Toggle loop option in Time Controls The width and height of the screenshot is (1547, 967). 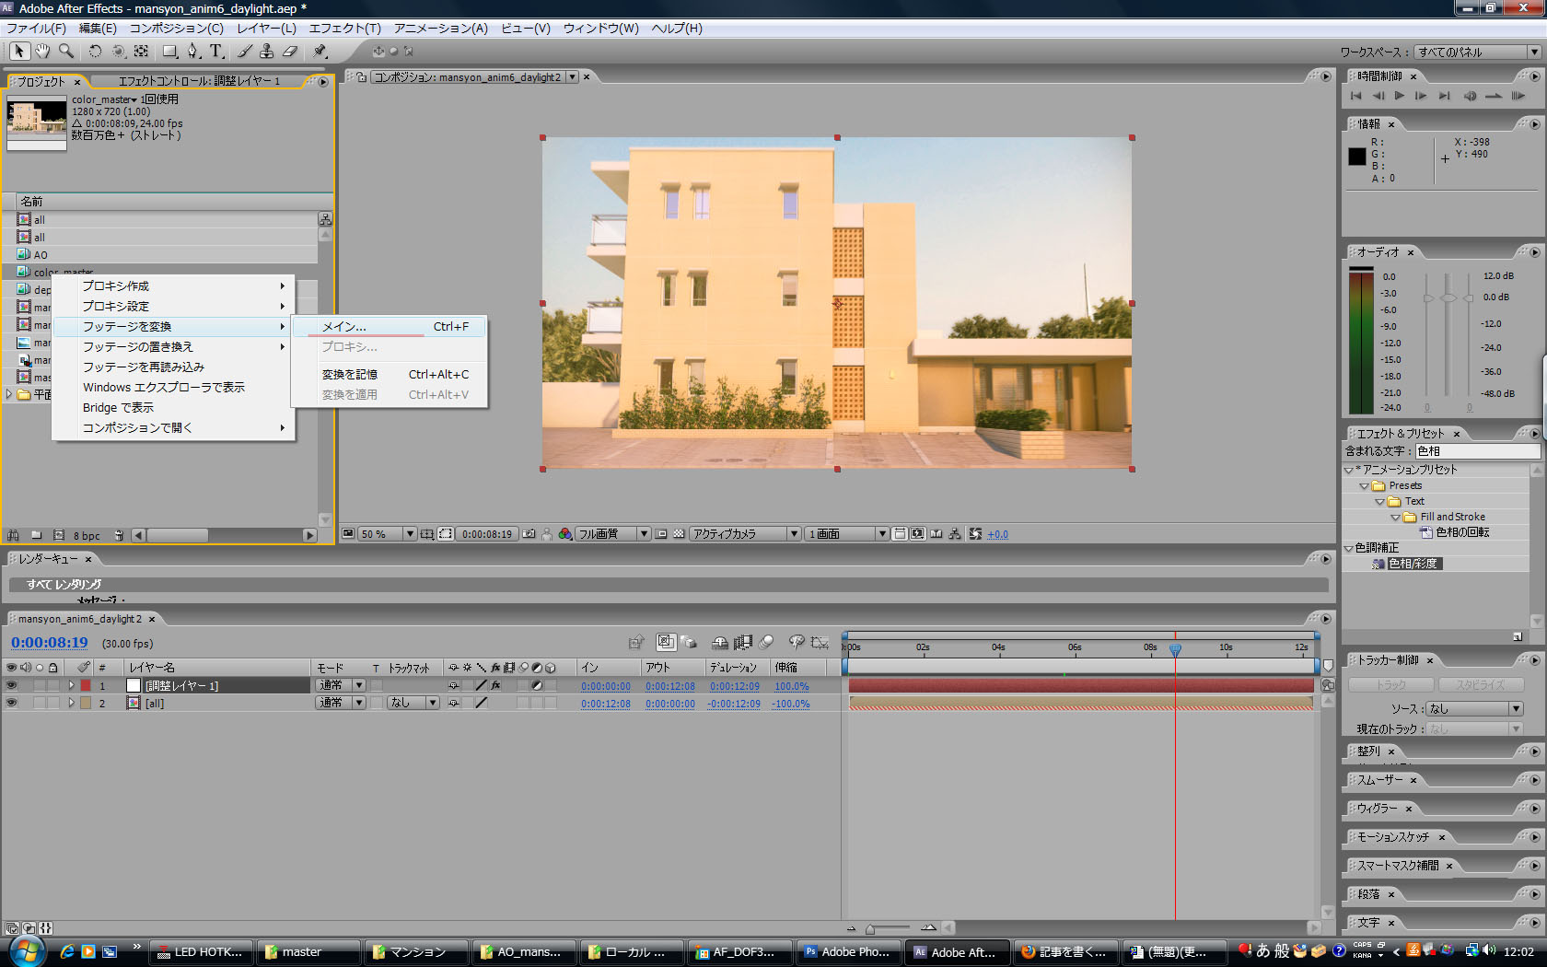coord(1494,96)
